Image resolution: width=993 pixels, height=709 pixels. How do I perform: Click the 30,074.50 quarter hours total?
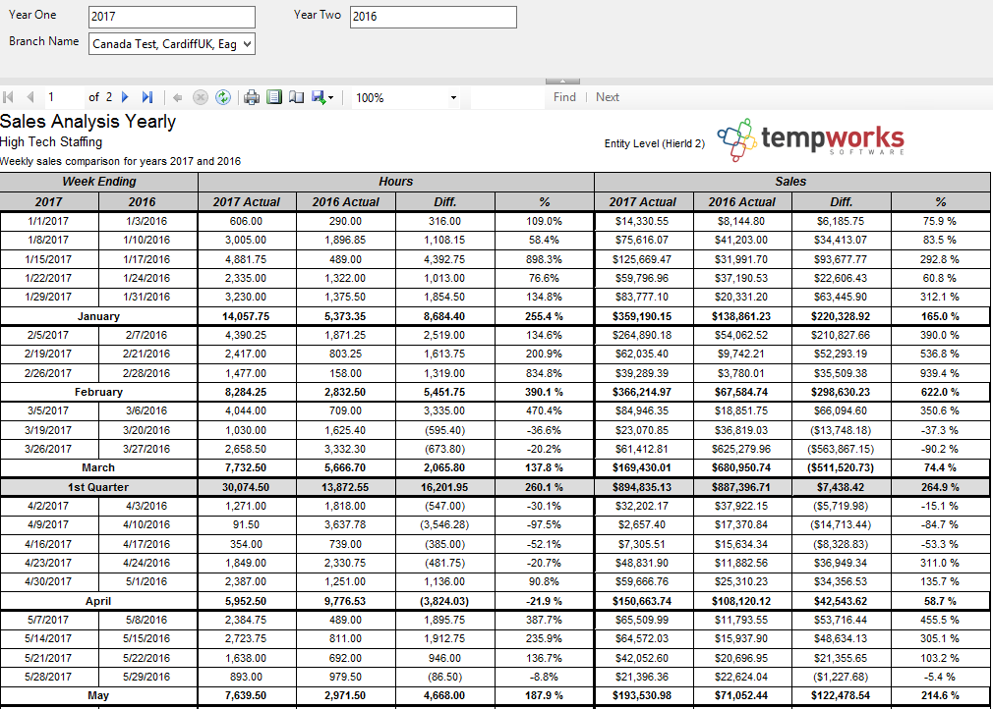246,488
